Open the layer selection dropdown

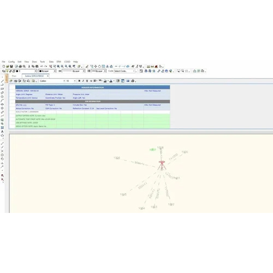point(35,71)
